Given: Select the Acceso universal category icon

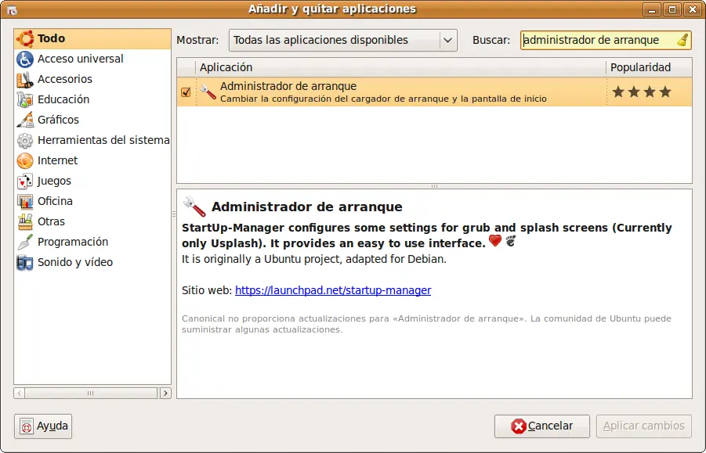Looking at the screenshot, I should [x=25, y=58].
